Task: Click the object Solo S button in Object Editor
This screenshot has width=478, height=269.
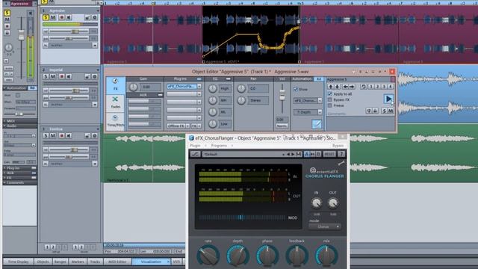Action: [x=385, y=111]
